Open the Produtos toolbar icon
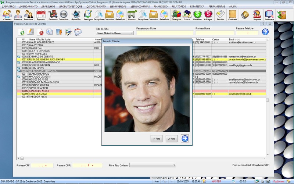This screenshot has width=294, height=184. tap(53, 15)
